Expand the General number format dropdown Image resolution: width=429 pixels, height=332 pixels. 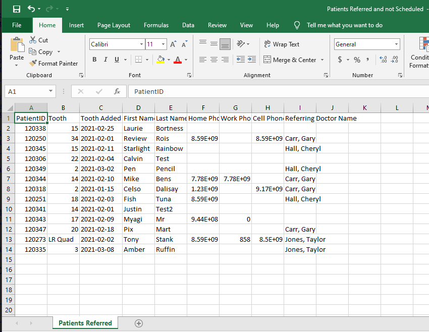coord(396,44)
